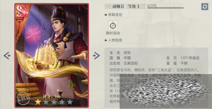212x109 pixels.
Task: Click the right arrow to view the next character
Action: (96, 56)
